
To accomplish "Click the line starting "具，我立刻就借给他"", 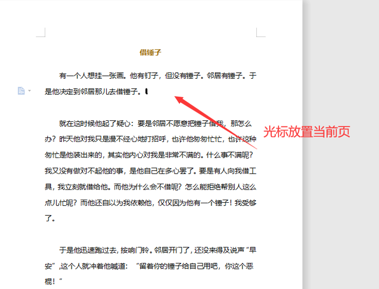I will click(150, 187).
